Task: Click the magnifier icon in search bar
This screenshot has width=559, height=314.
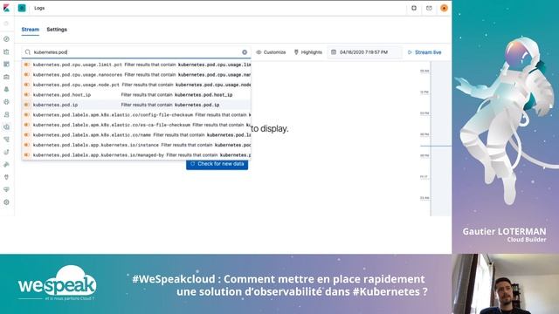Action: (x=27, y=52)
